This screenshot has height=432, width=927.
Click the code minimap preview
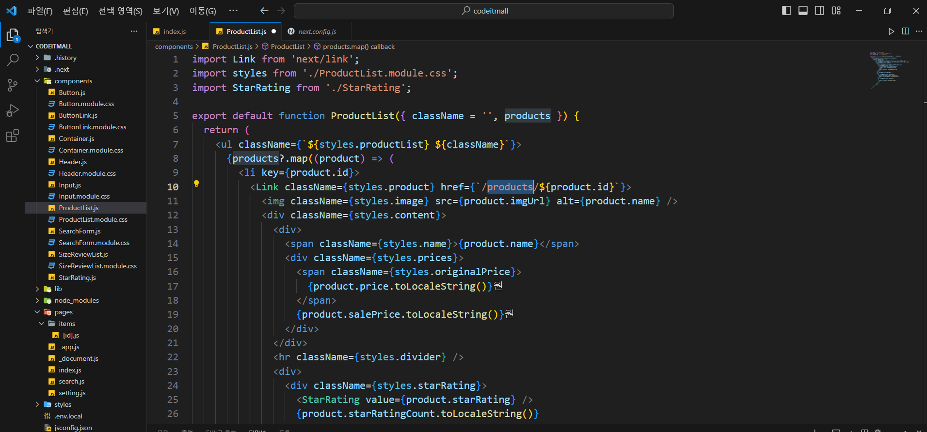click(890, 70)
